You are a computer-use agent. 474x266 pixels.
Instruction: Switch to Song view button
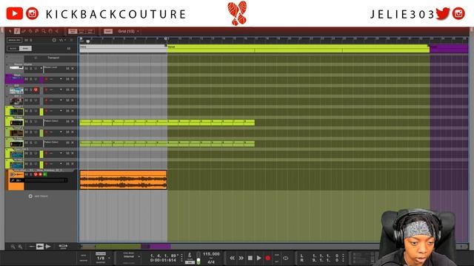click(25, 48)
